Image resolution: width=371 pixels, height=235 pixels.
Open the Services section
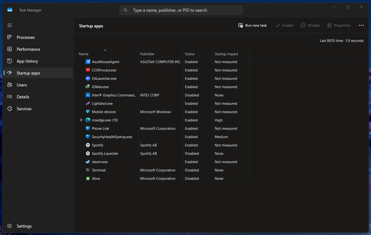tap(24, 109)
